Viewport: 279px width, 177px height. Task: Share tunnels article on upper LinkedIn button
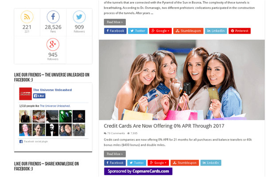pyautogui.click(x=216, y=31)
